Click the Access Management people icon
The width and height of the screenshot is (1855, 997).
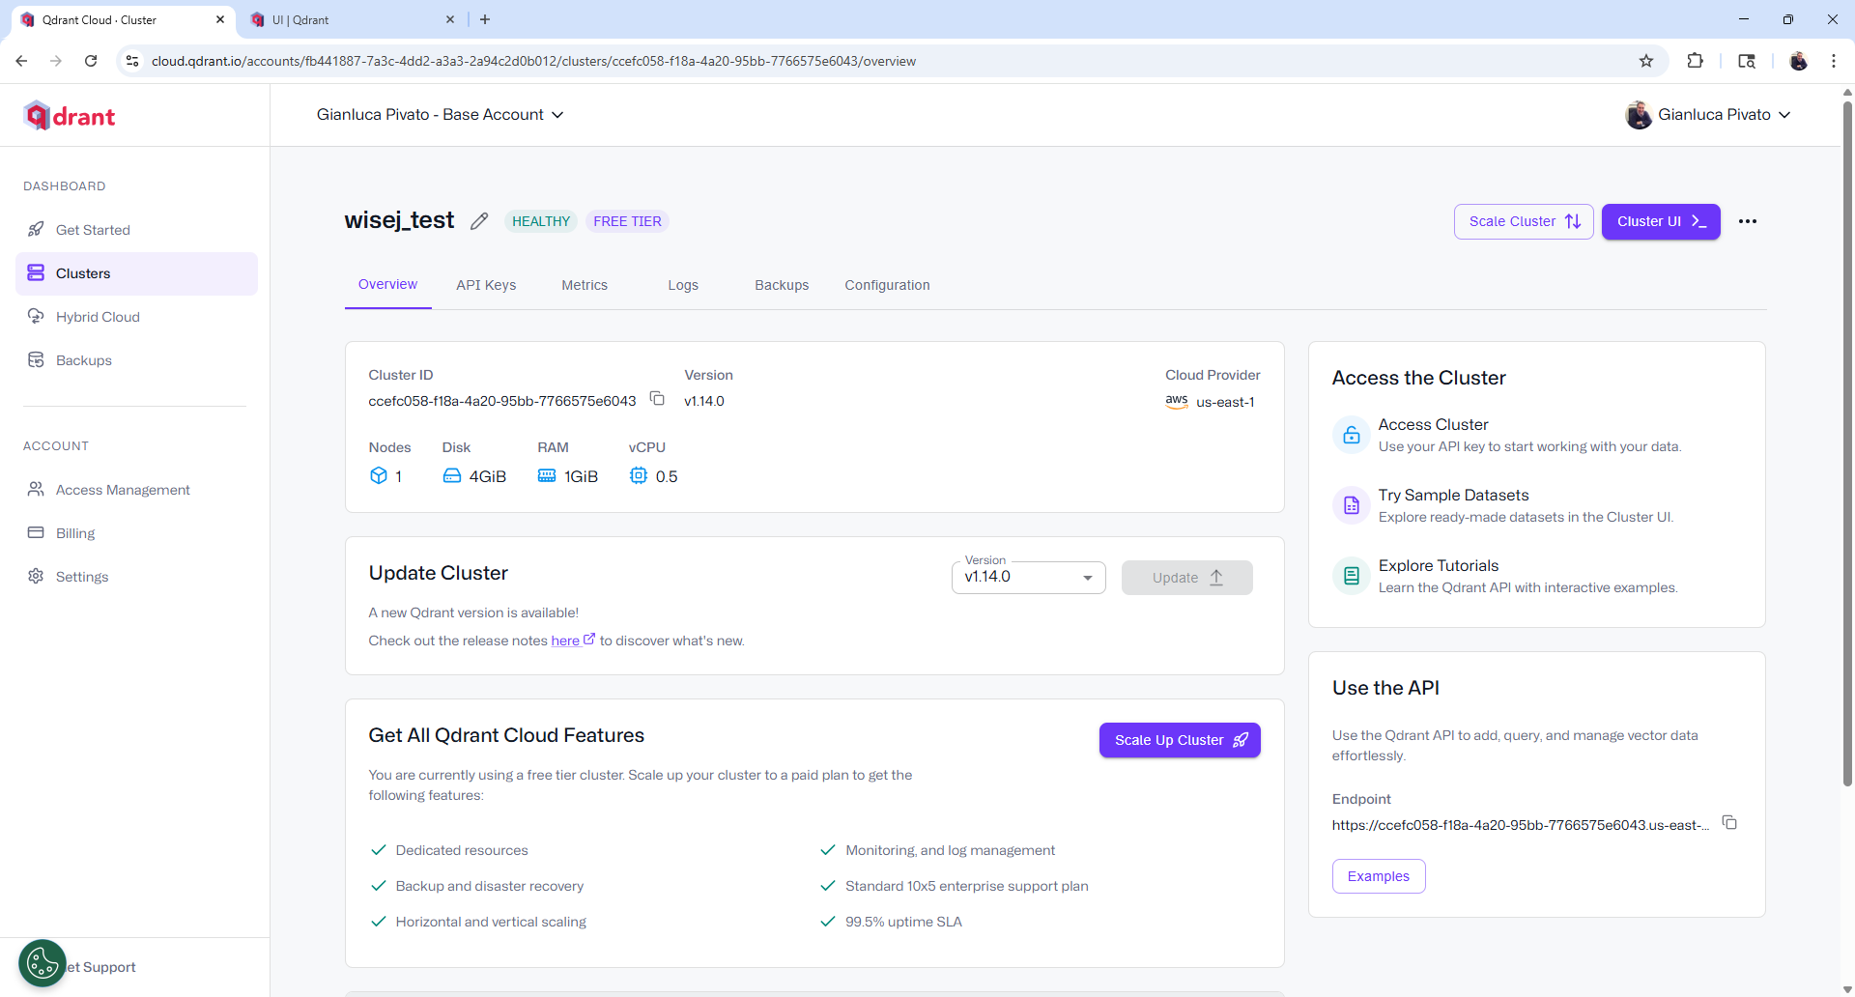(36, 490)
